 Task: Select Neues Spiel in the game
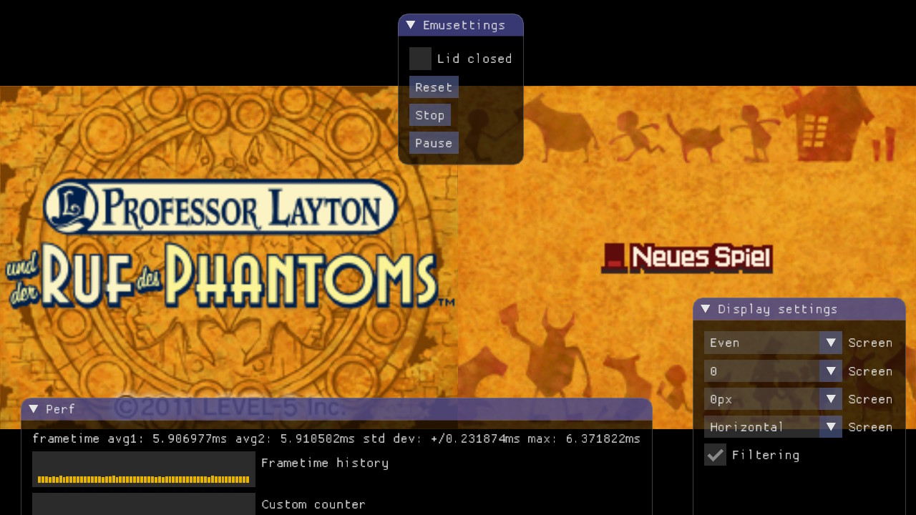click(x=687, y=258)
